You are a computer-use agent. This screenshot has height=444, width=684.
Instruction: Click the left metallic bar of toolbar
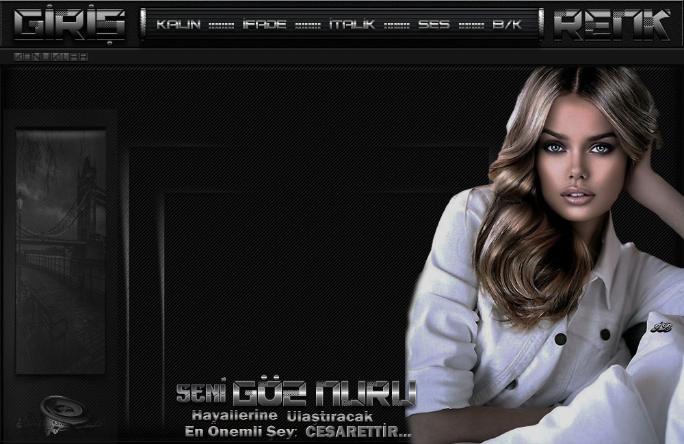point(143,25)
